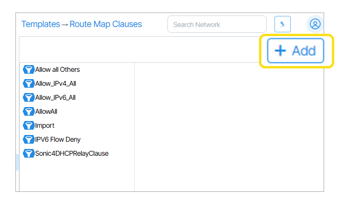Open the AllowAll clause
Screen dimensions: 341x202
pyautogui.click(x=46, y=111)
